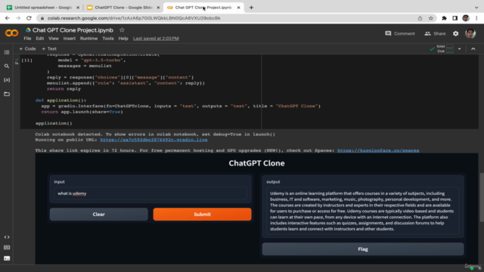The height and width of the screenshot is (272, 484).
Task: Submit the question to ChatGPT Clone
Action: coord(202,215)
